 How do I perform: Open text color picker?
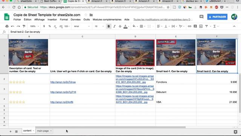click(125, 26)
